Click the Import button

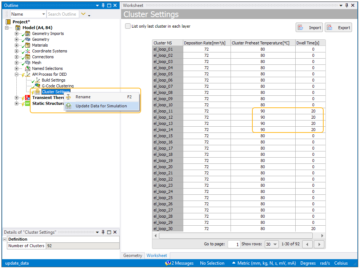(309, 28)
